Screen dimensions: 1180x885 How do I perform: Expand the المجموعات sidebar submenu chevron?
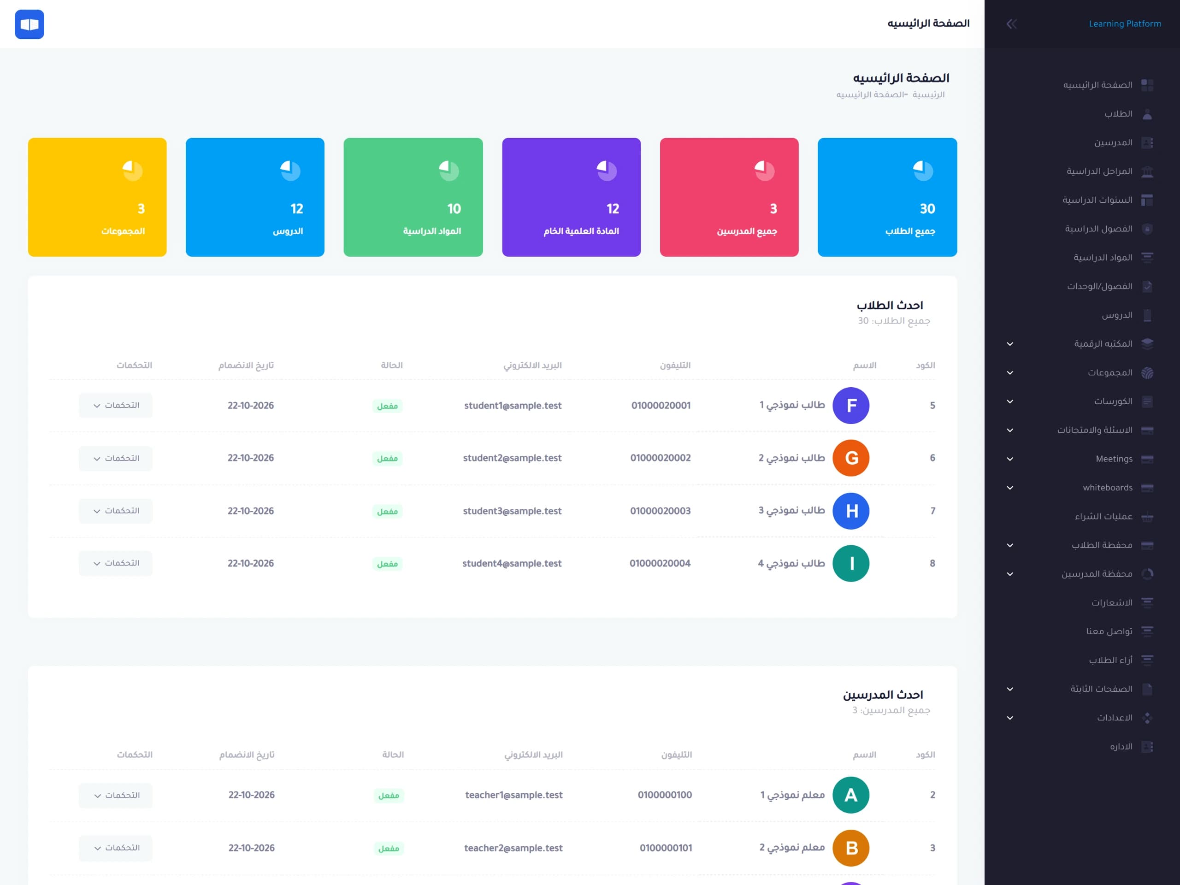(x=1010, y=373)
